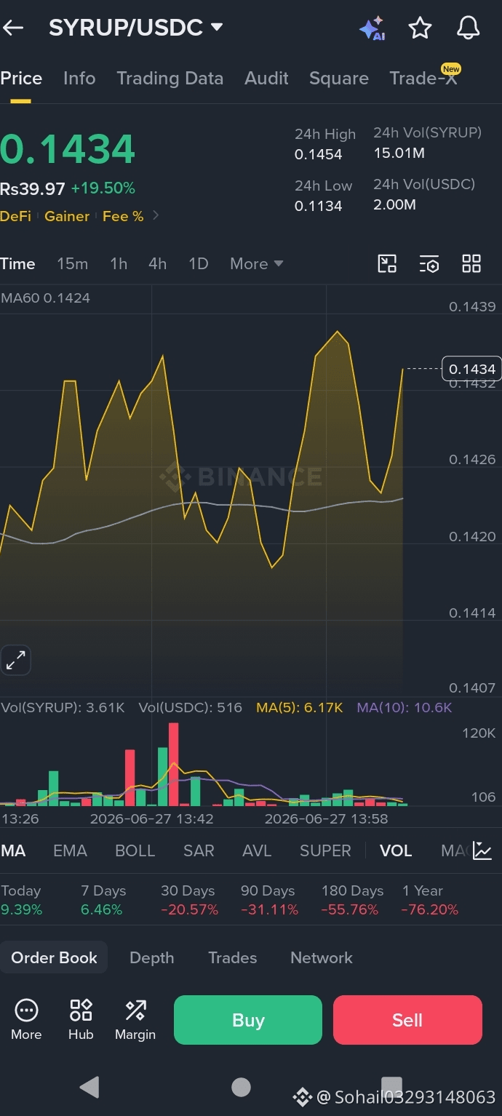
Task: Tap the 7 Days 6.46% performance value
Action: pos(102,909)
